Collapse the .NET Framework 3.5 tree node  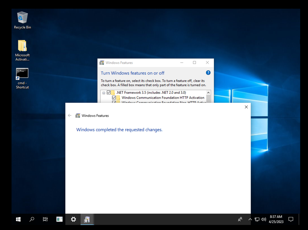pos(104,93)
